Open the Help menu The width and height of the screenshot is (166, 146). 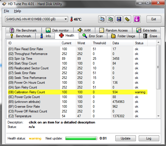coord(17,11)
